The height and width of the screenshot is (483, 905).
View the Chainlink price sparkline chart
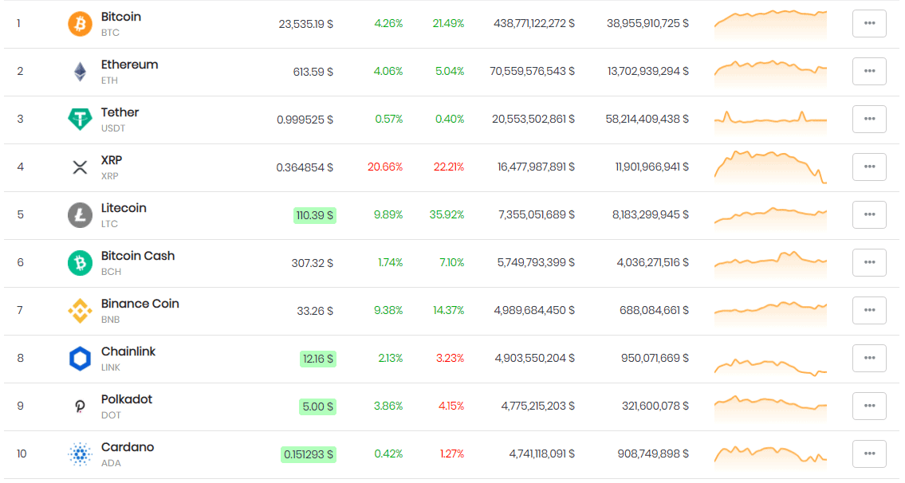click(x=770, y=366)
